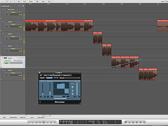Mute the Audio 2 track
168x126 pixels.
click(22, 22)
